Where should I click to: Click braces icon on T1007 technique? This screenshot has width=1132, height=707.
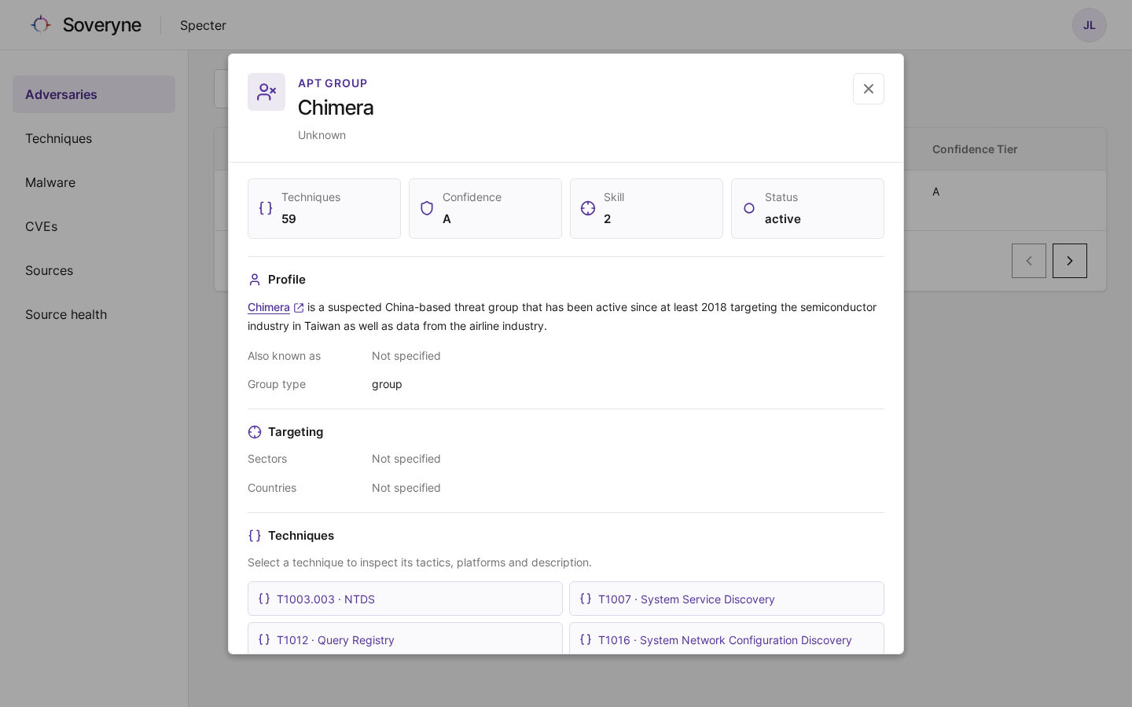point(586,599)
